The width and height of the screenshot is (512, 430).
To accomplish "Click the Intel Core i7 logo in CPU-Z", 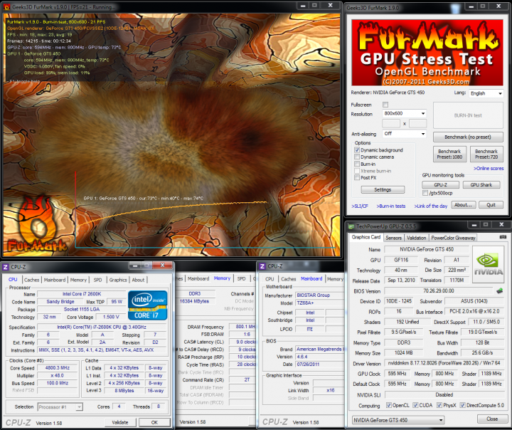I will point(147,305).
